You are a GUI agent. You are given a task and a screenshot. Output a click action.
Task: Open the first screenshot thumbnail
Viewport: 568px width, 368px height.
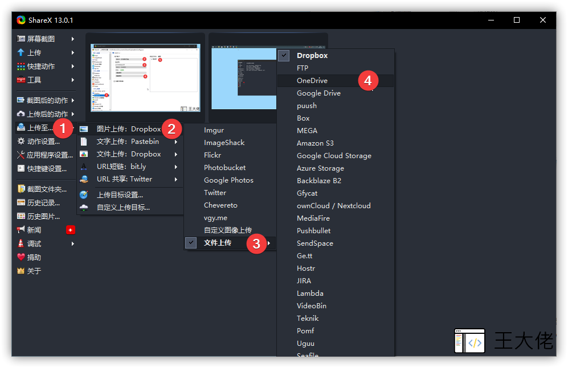(145, 78)
